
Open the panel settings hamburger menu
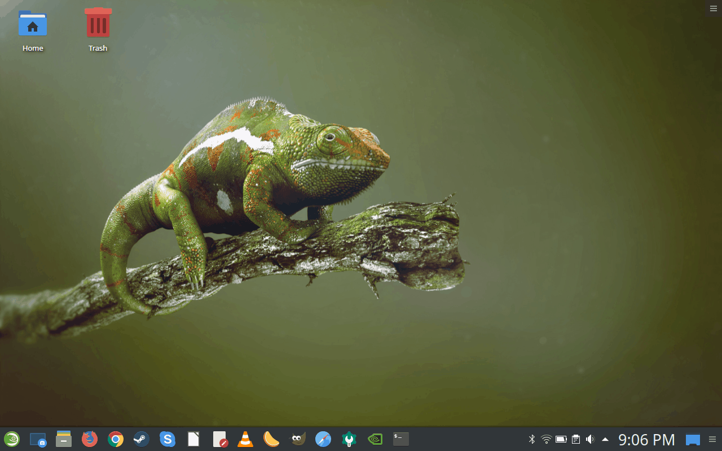712,439
